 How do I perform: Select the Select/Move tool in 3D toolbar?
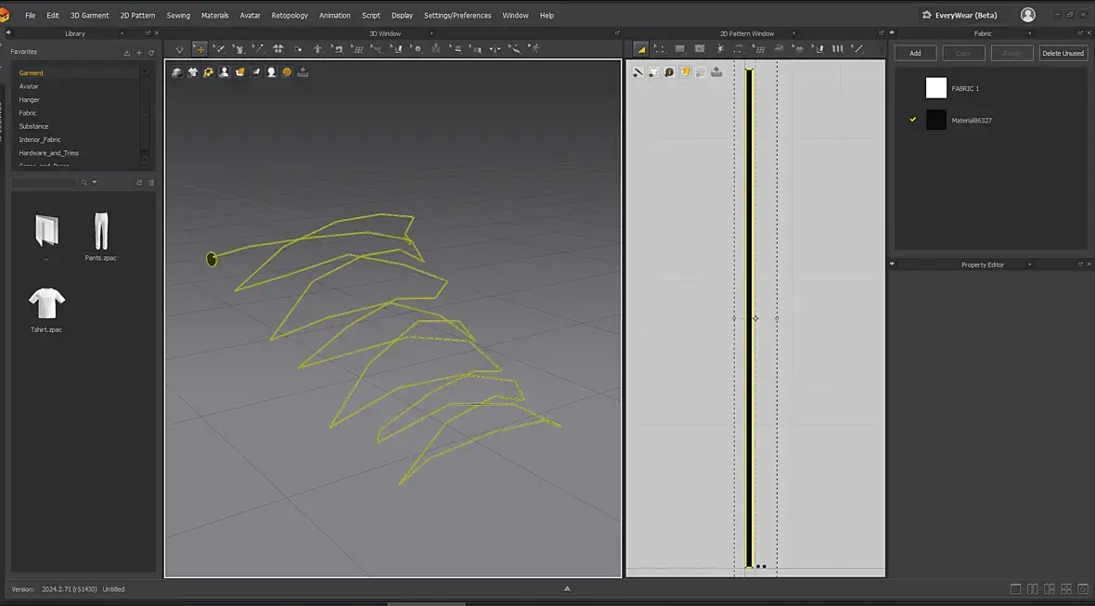click(200, 49)
